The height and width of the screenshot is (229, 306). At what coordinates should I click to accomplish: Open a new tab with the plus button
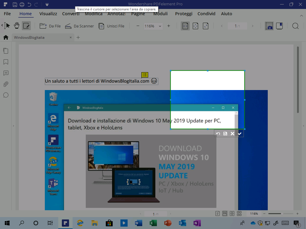tap(78, 37)
